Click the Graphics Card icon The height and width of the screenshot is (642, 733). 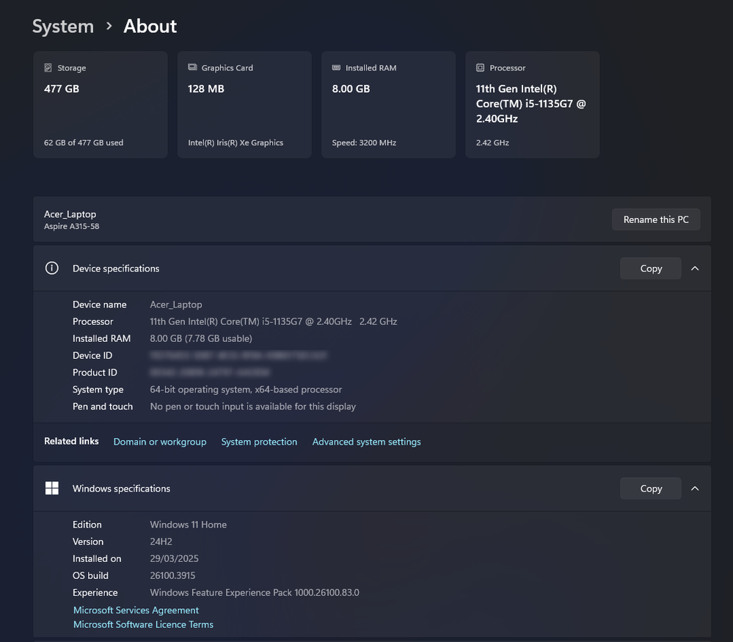click(192, 68)
